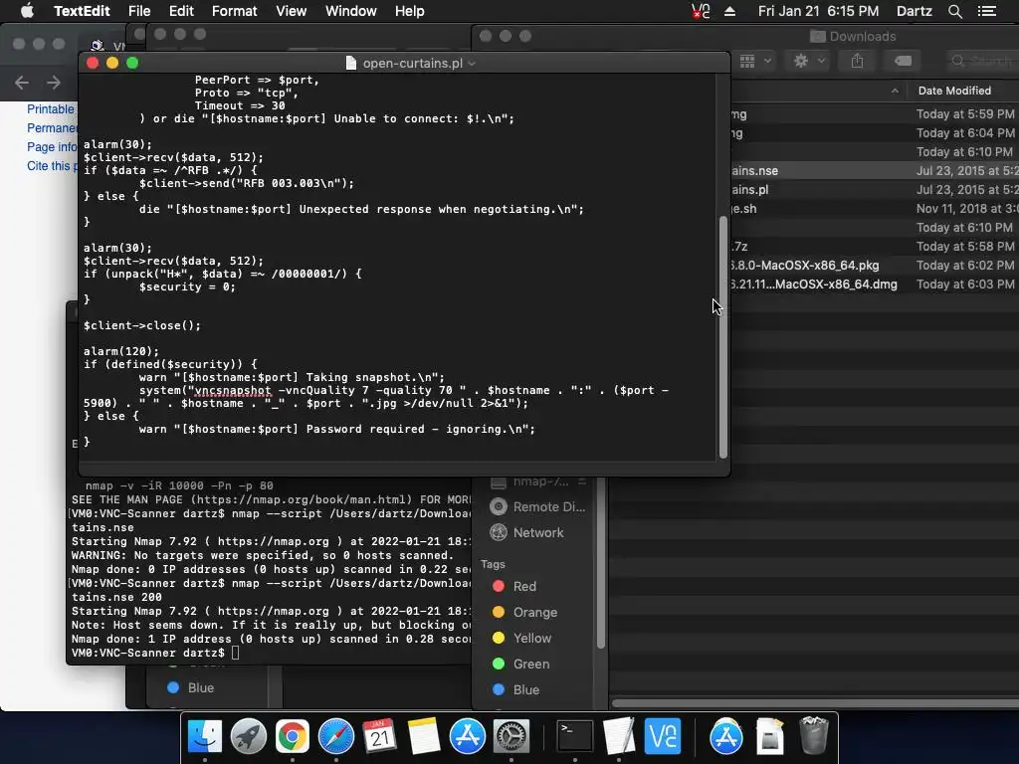Open the Edit menu
This screenshot has width=1019, height=764.
[181, 11]
